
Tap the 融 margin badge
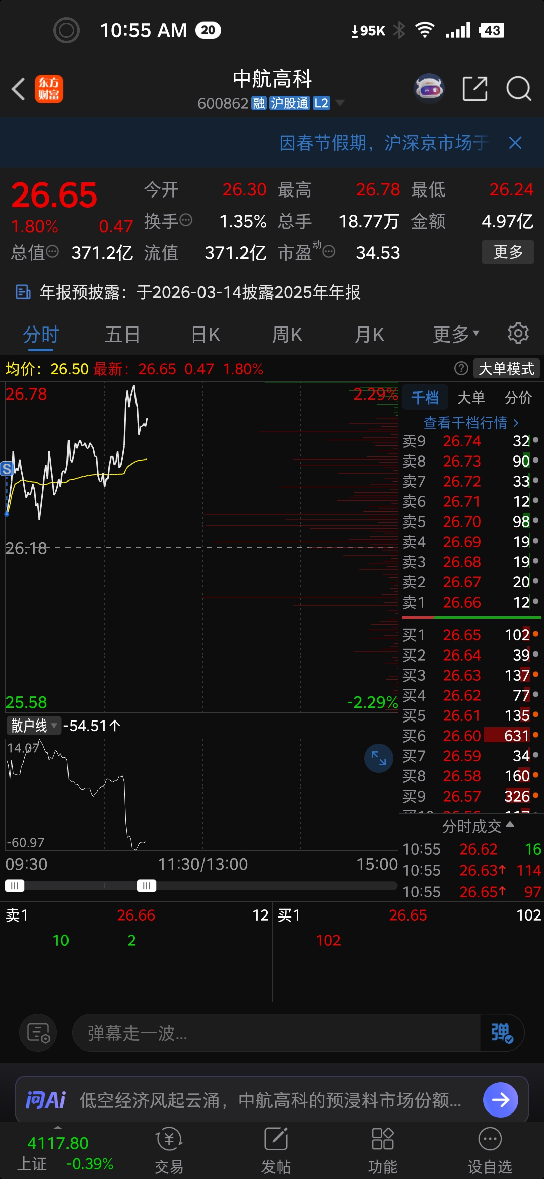pyautogui.click(x=259, y=103)
